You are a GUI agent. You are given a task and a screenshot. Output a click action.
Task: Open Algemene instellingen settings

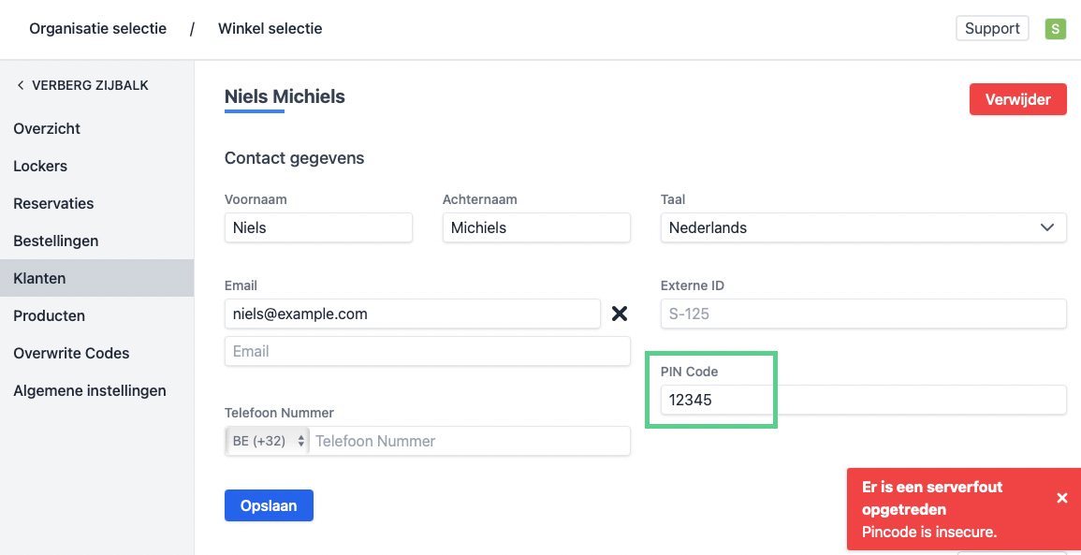pos(90,390)
